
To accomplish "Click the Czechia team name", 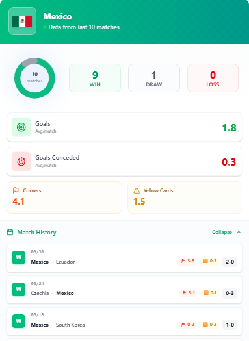I will point(40,293).
